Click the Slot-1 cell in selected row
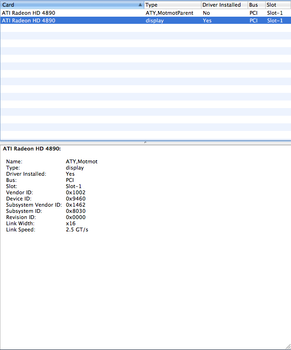Viewport: 291px width, 350px height. tap(275, 20)
